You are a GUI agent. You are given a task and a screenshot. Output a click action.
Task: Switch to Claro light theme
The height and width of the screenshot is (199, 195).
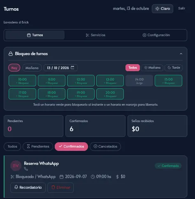pyautogui.click(x=162, y=9)
